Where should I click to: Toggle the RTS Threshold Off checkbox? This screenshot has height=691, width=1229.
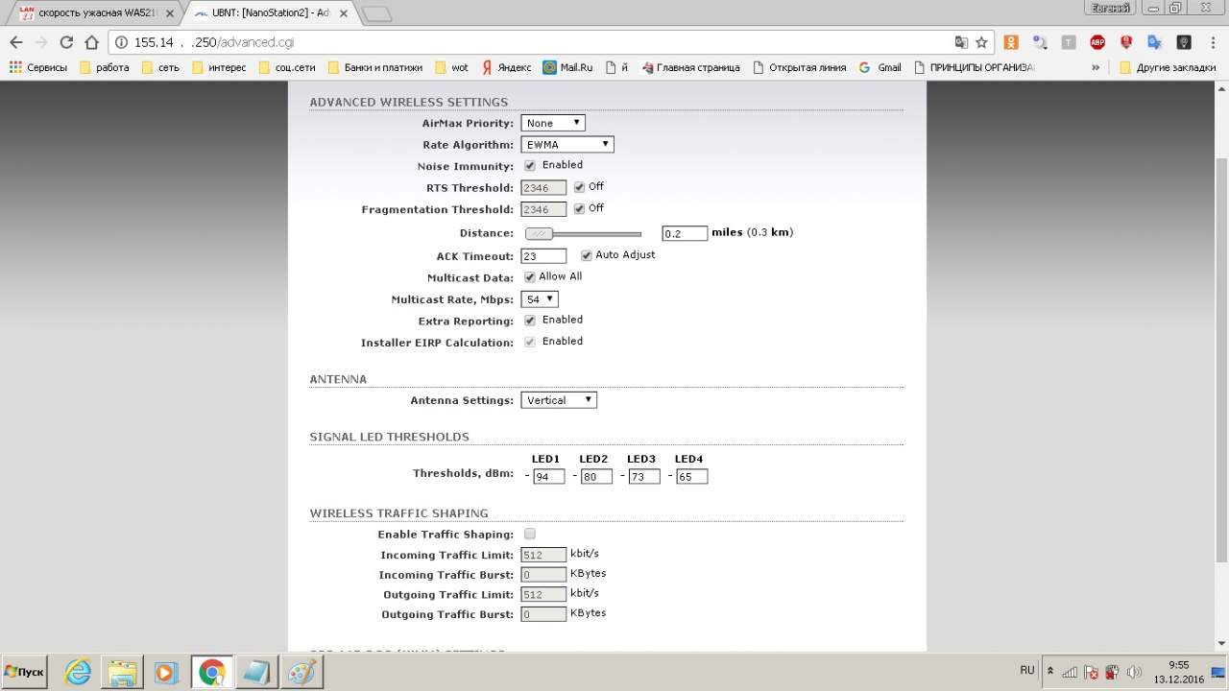coord(579,187)
